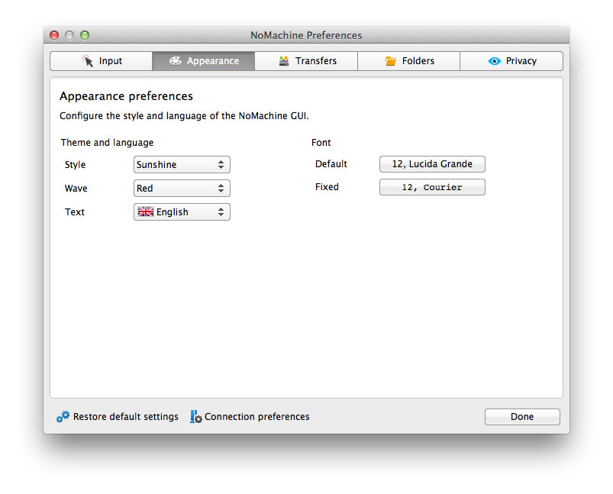613x494 pixels.
Task: Click the 'Font' section label
Action: point(321,142)
